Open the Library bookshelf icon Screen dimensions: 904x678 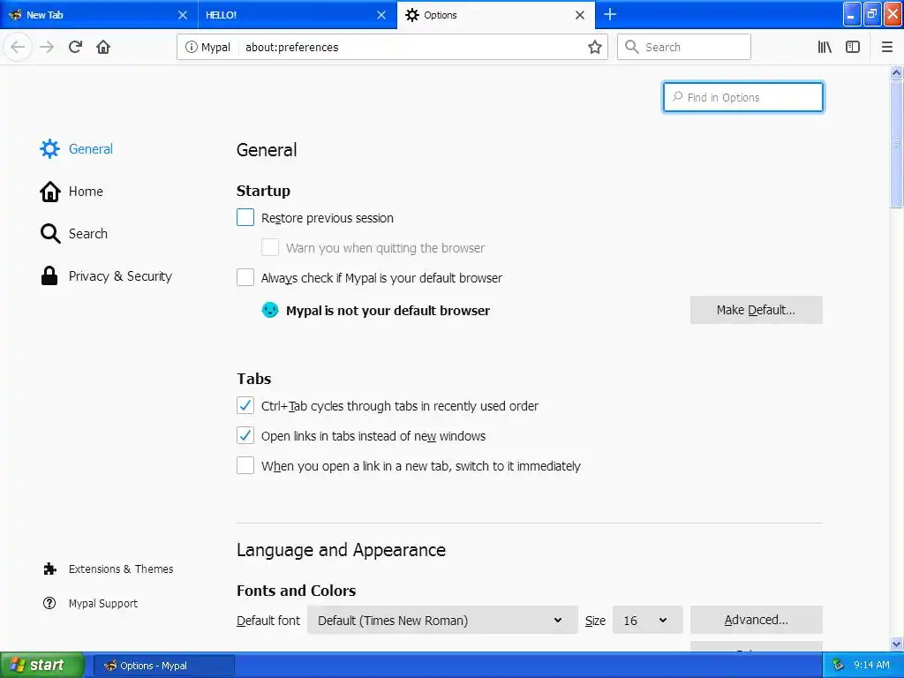coord(825,47)
